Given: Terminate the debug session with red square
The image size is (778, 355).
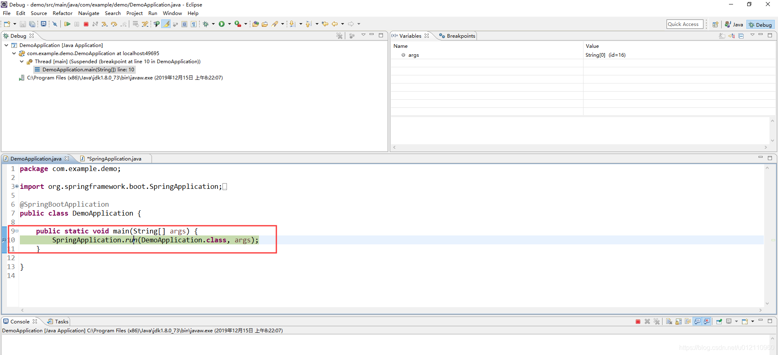Looking at the screenshot, I should click(86, 24).
